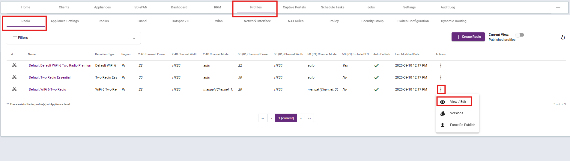Click the Filters panel chevron arrow
Screen dimensions: 570x161
[134, 38]
